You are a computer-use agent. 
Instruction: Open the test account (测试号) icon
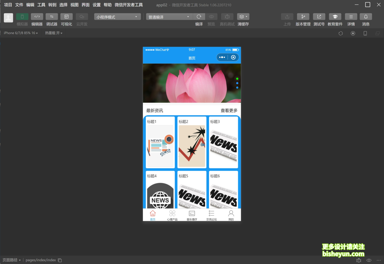[x=319, y=17]
